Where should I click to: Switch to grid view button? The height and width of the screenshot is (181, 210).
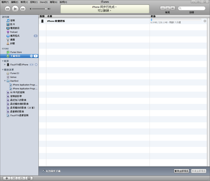[168, 8]
